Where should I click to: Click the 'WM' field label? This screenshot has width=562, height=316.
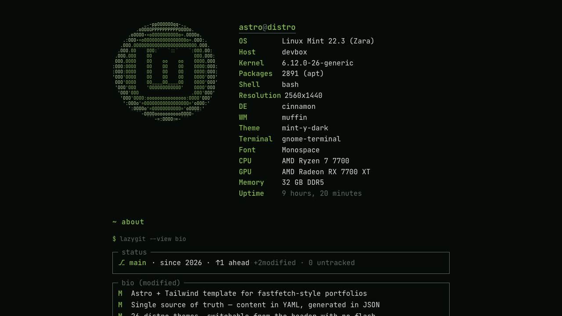coord(243,118)
